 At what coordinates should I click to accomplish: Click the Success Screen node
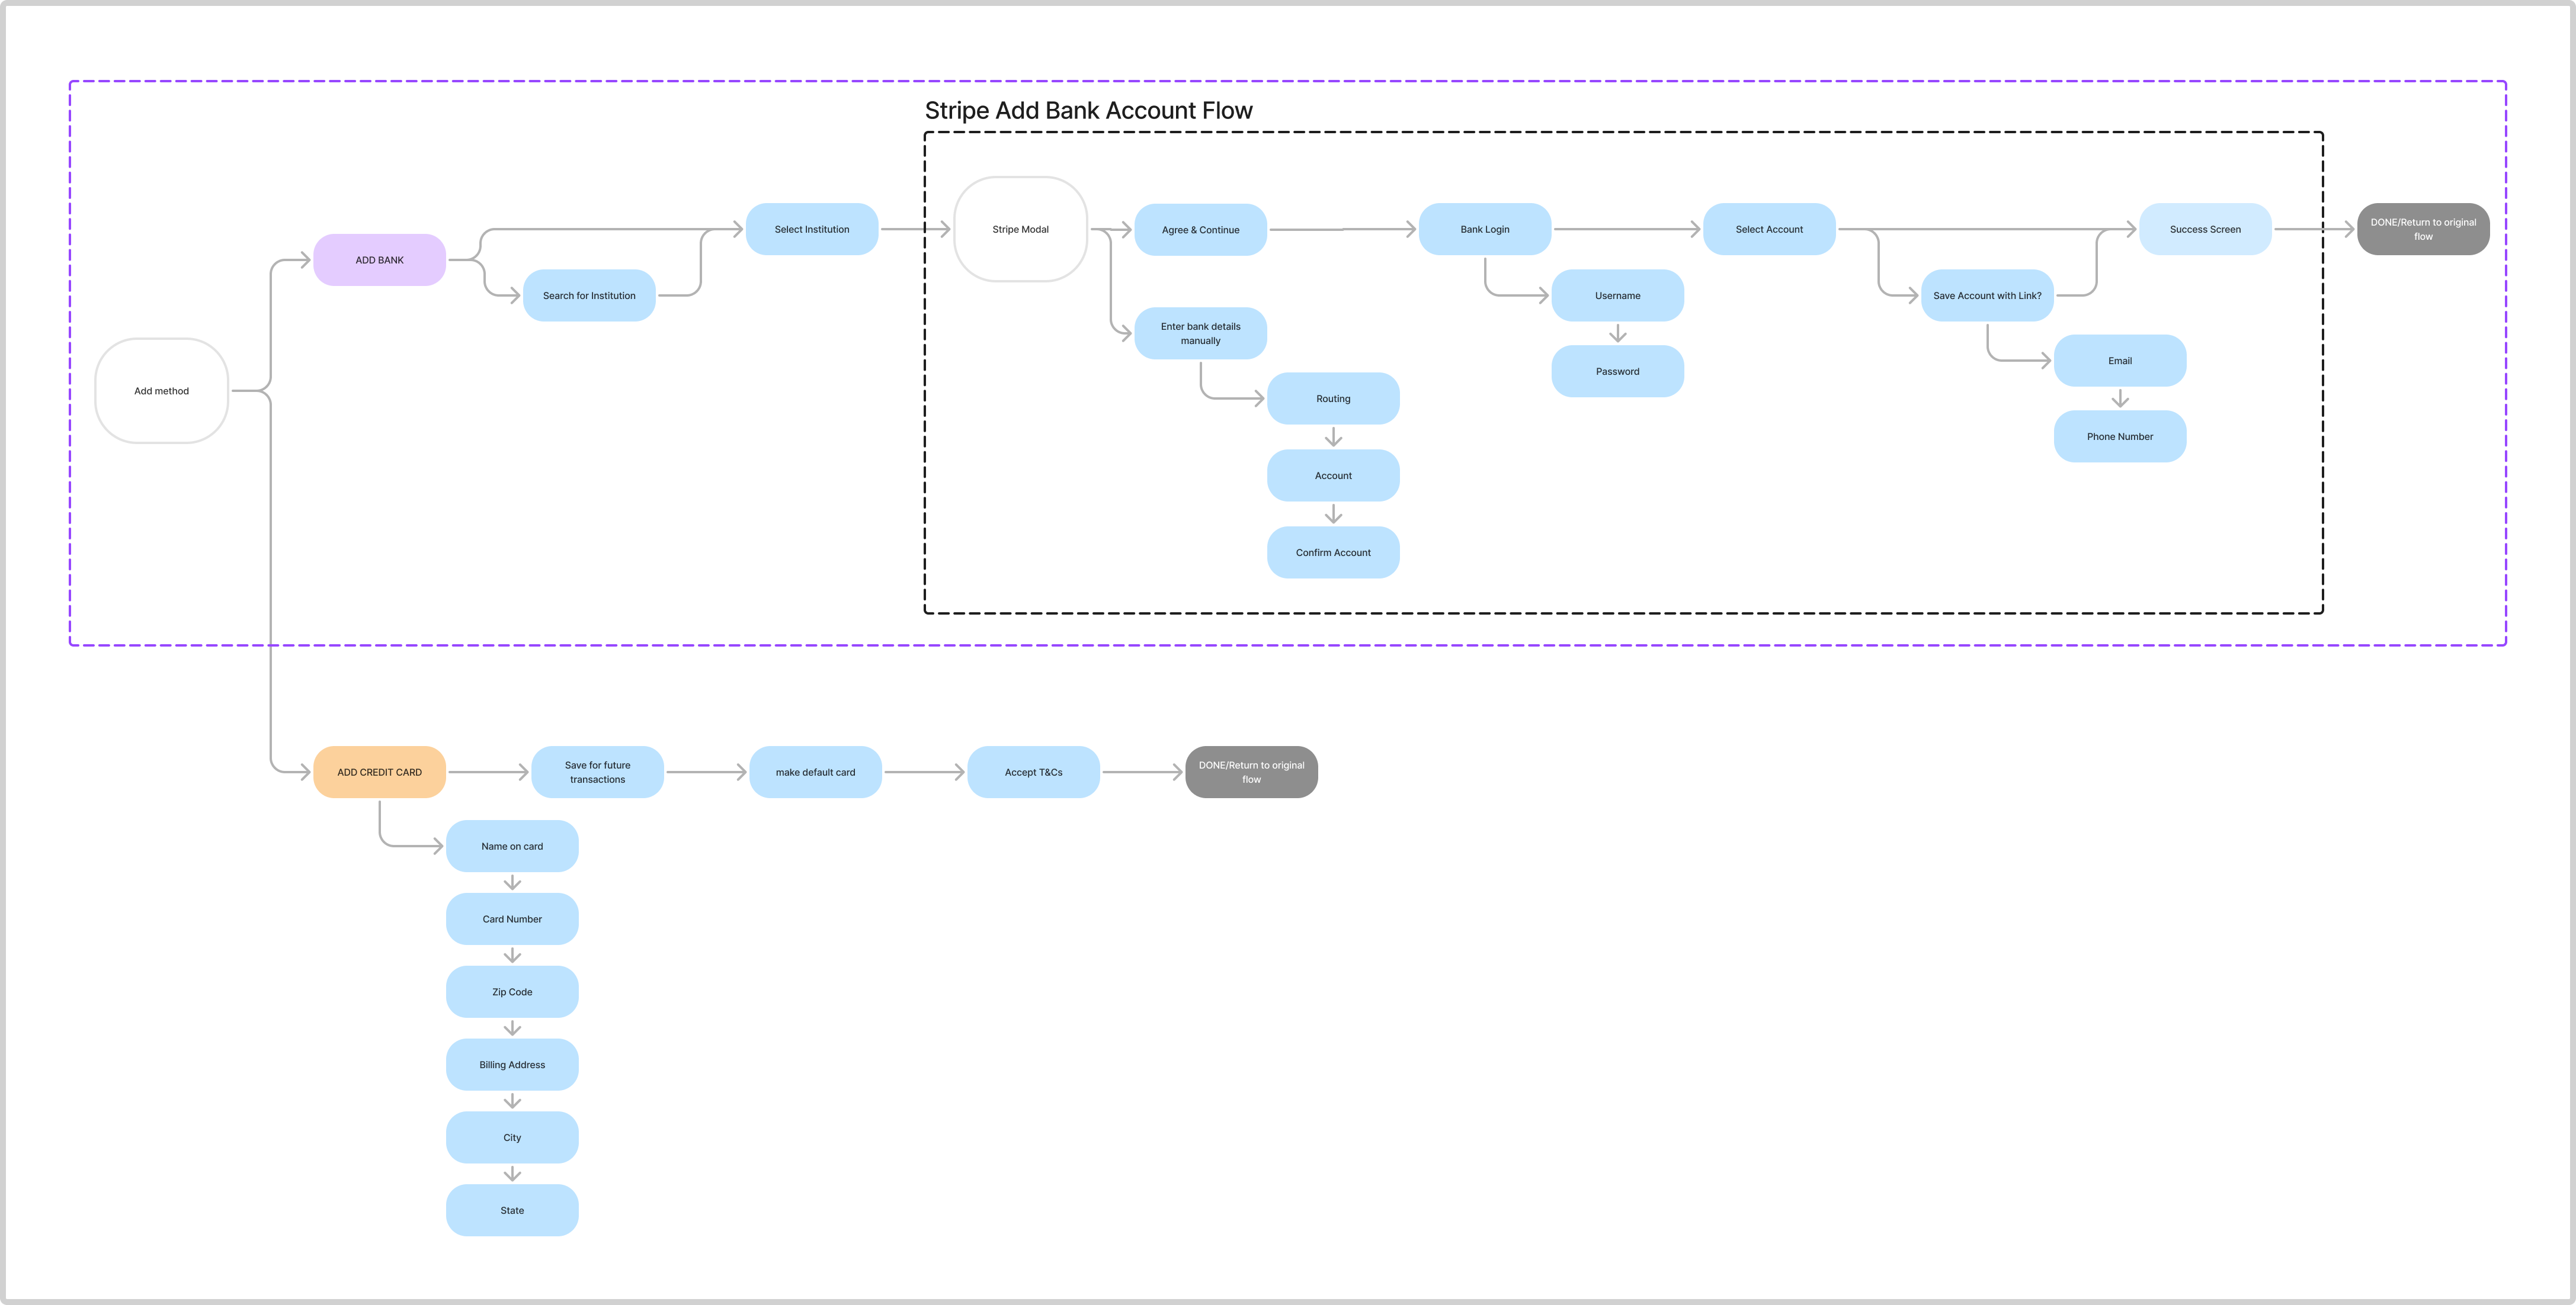click(2205, 230)
